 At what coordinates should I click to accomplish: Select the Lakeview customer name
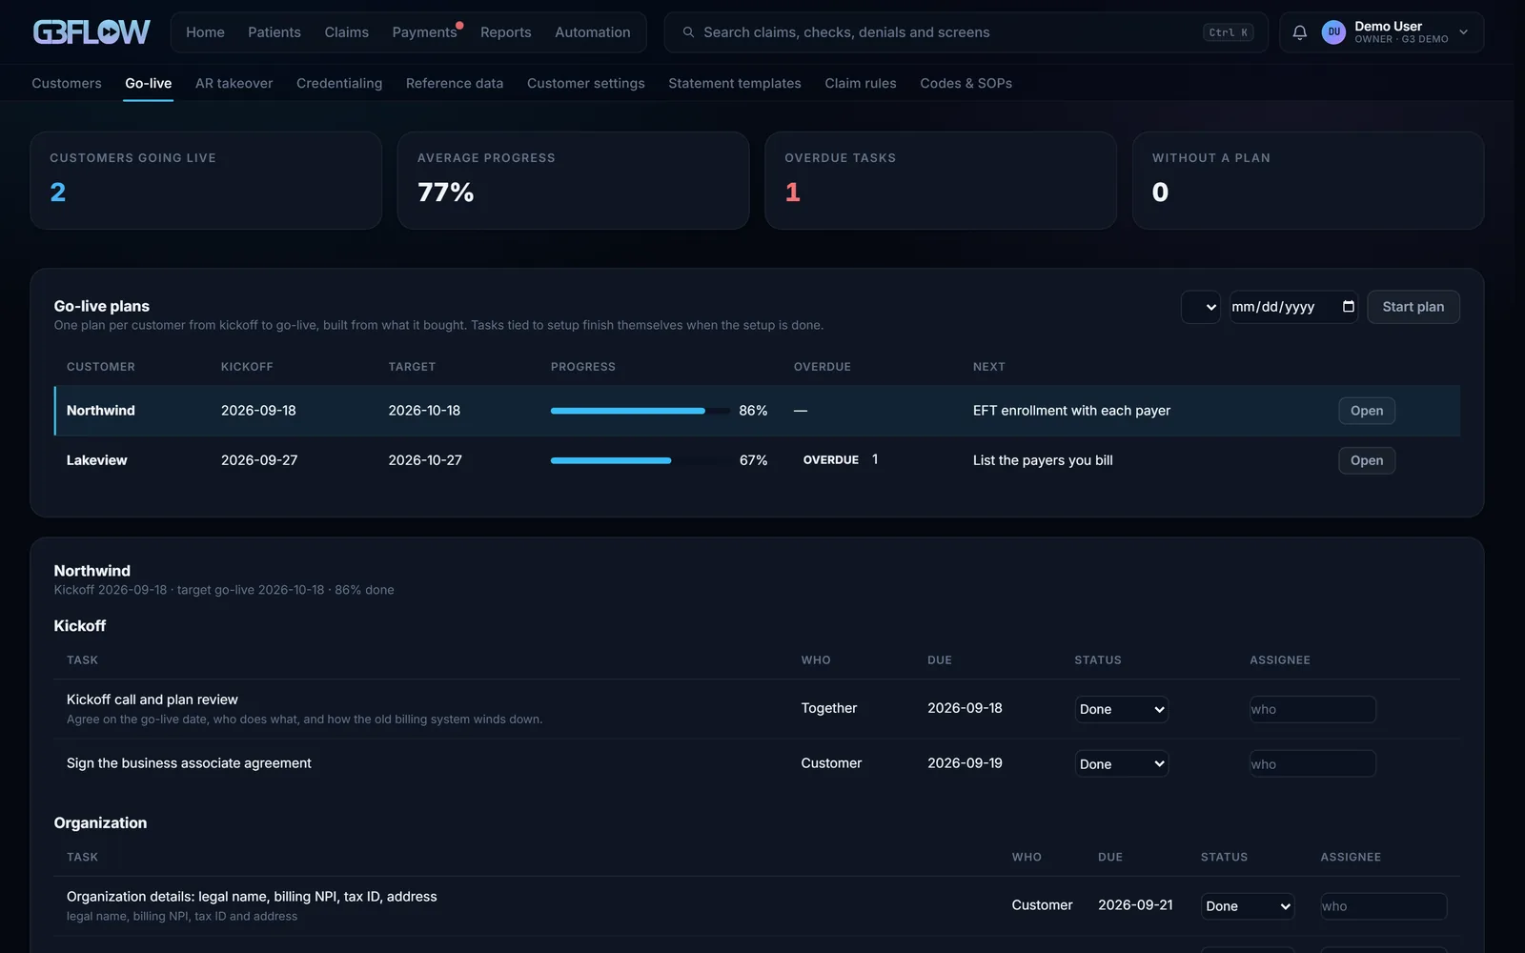tap(96, 460)
